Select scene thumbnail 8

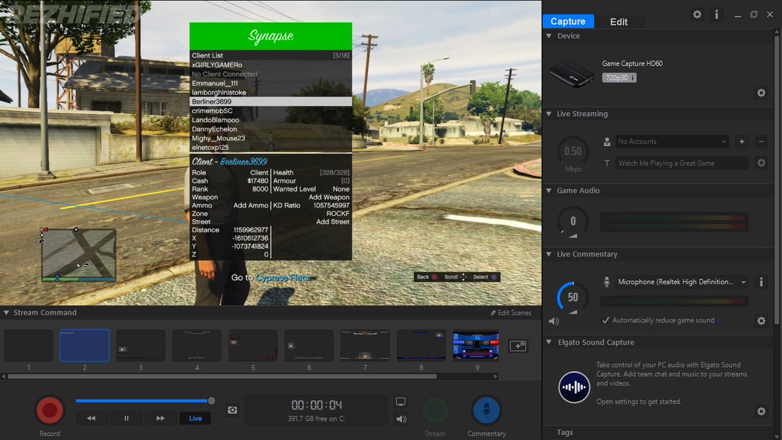point(421,345)
